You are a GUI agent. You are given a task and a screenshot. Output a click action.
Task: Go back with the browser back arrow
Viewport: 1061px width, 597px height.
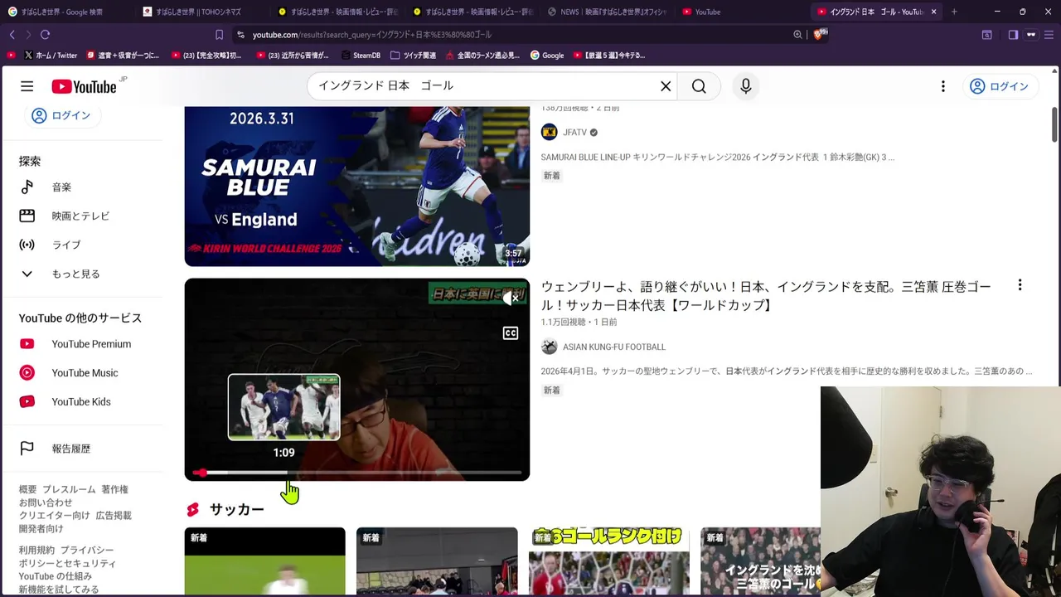point(12,35)
